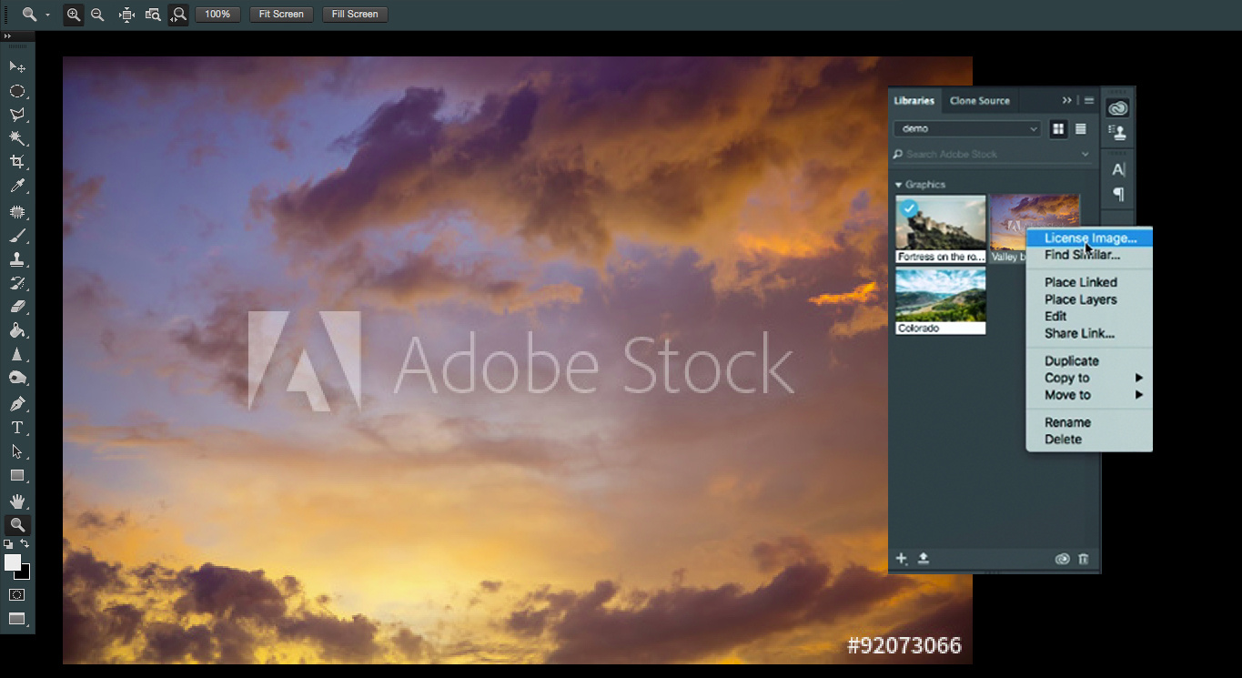Open the Clone Source panel icon

(1118, 133)
